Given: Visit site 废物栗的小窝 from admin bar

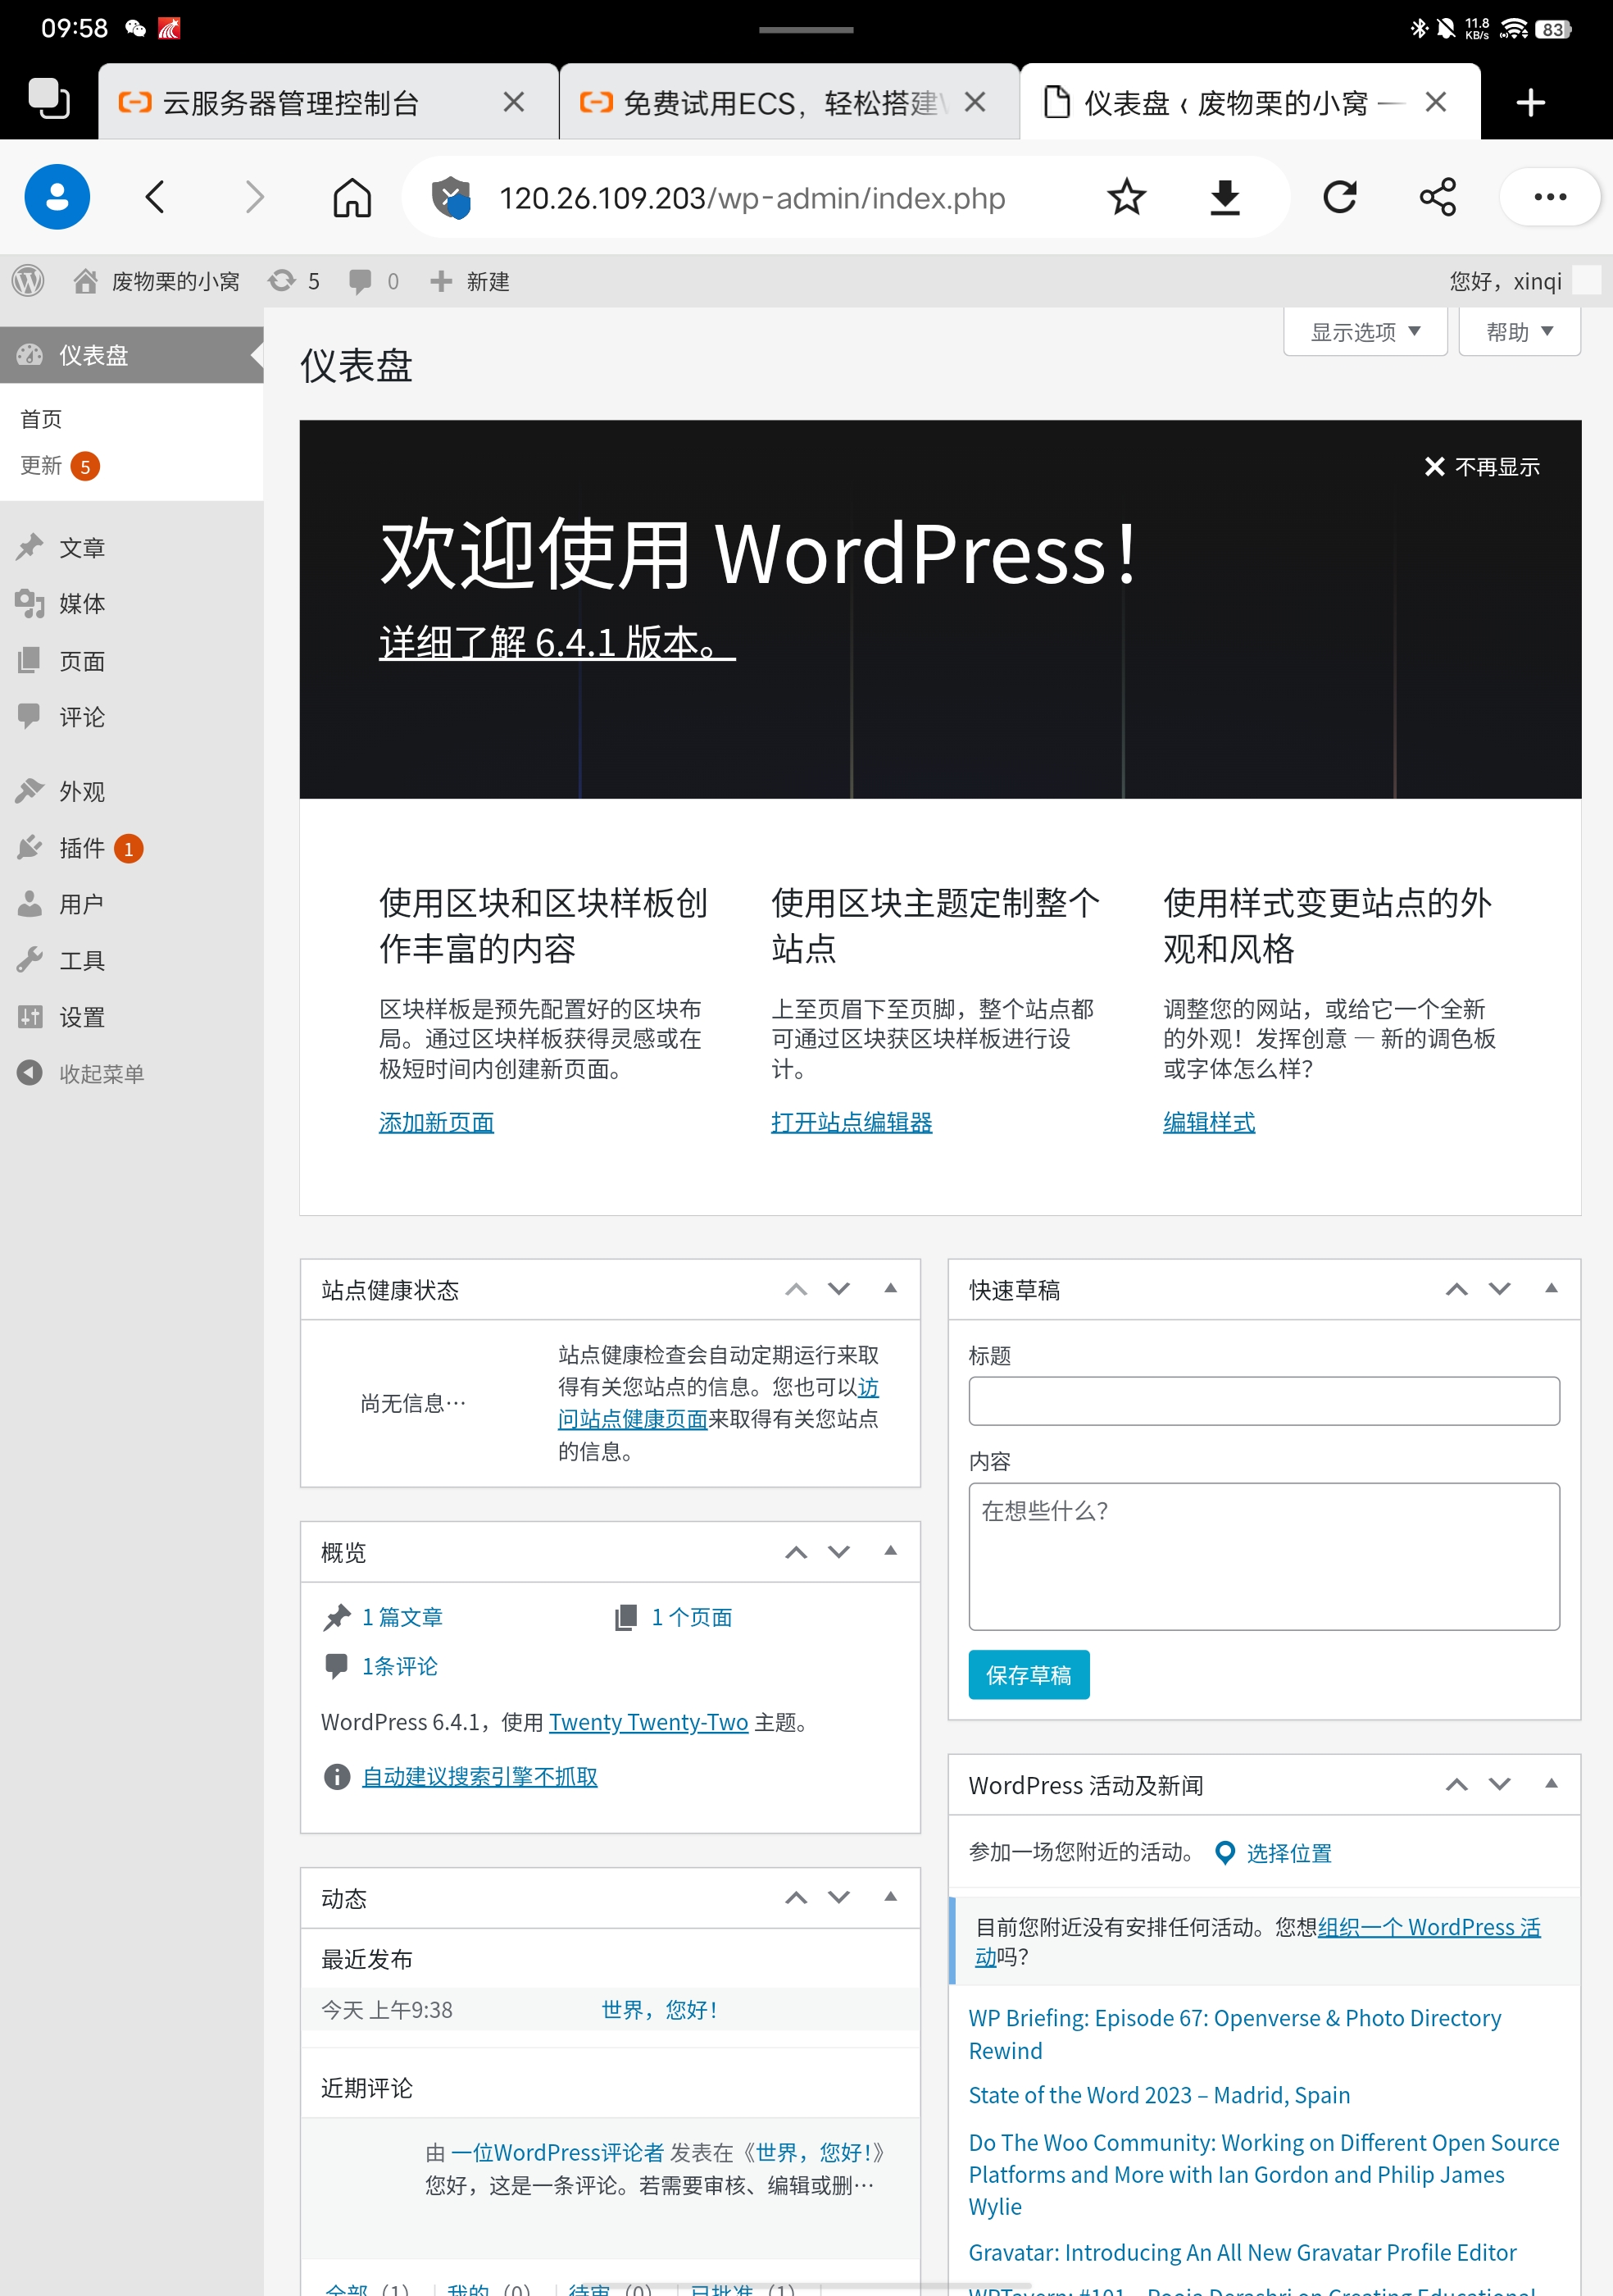Looking at the screenshot, I should coord(157,281).
